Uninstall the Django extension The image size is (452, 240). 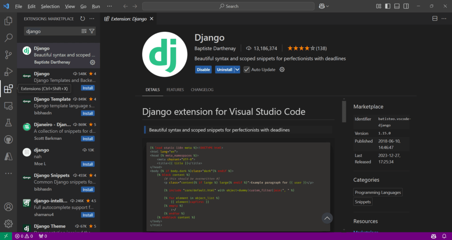(225, 69)
